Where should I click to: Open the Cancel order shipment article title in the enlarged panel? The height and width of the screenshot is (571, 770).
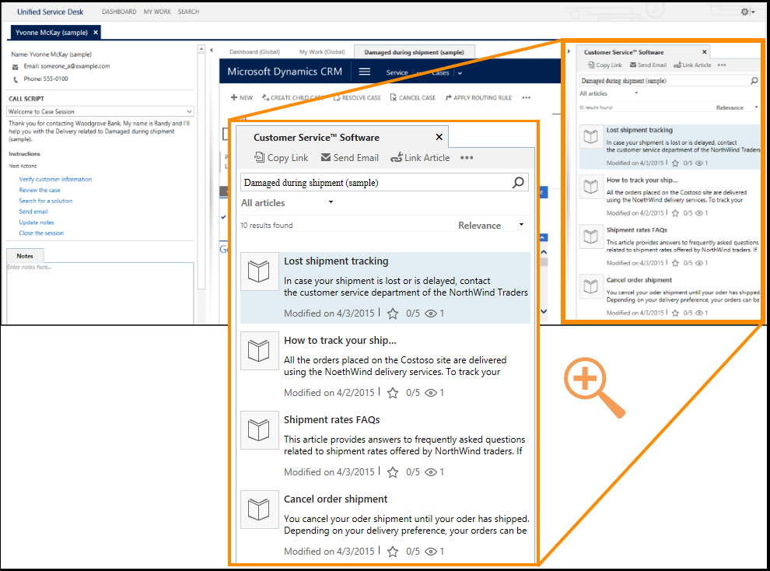click(x=335, y=499)
